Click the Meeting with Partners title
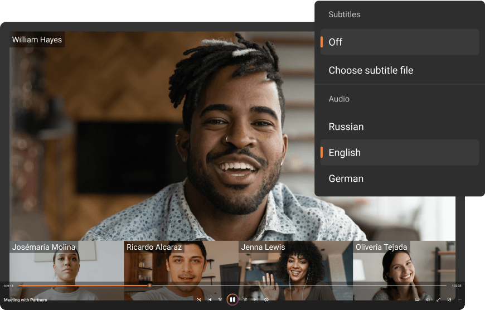Viewport: 485px width, 310px height. 25,300
